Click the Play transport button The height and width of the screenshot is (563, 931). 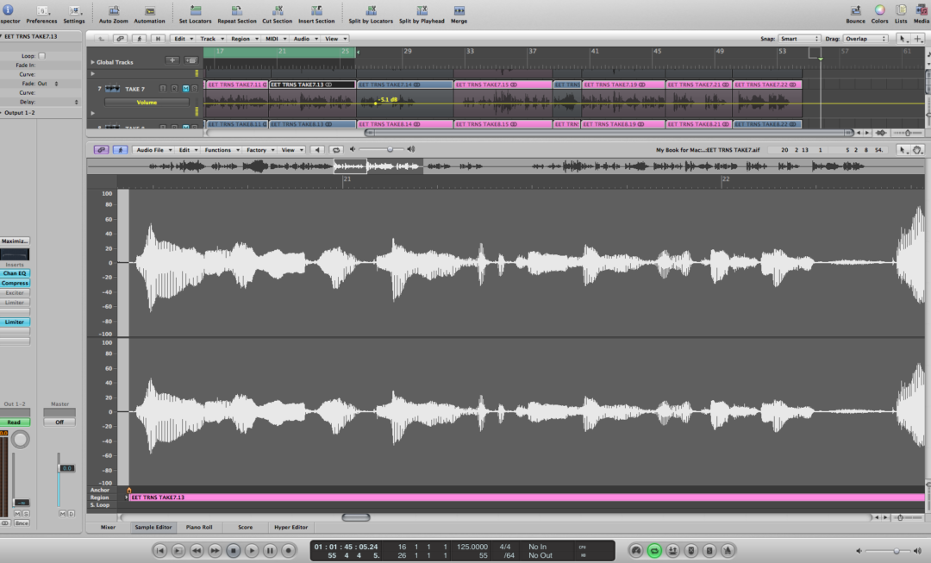[252, 551]
